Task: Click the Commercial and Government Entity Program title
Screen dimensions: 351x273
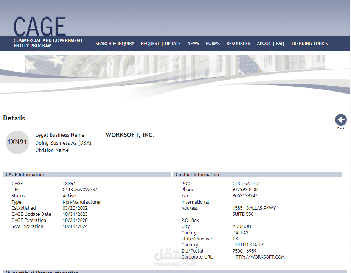Action: (48, 43)
